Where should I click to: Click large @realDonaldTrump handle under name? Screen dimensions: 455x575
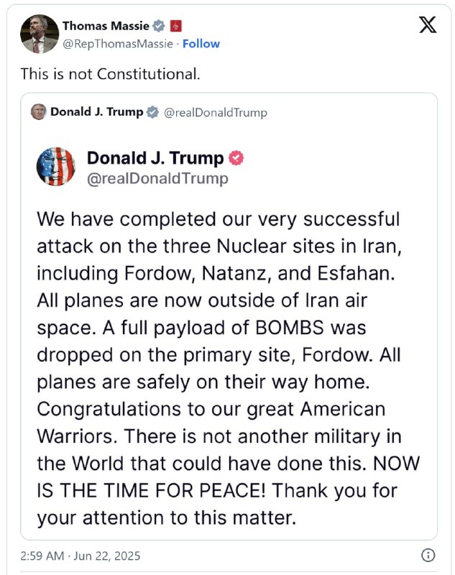pyautogui.click(x=157, y=178)
